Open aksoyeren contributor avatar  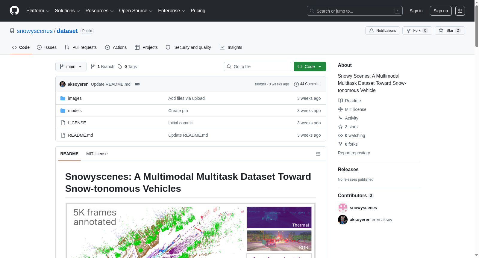pyautogui.click(x=343, y=220)
